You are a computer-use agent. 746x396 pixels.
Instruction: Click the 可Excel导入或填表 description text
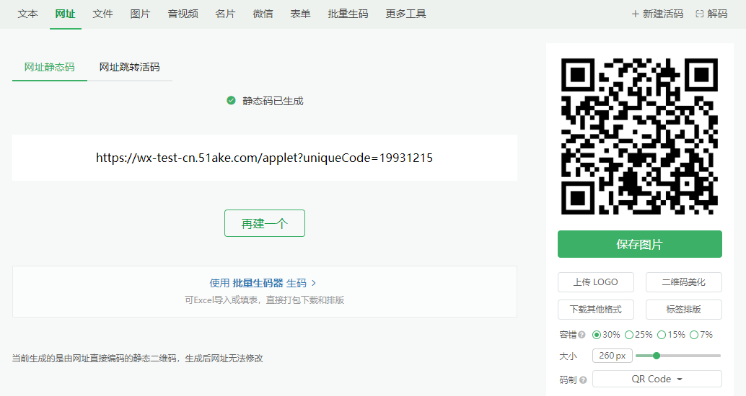(x=265, y=300)
